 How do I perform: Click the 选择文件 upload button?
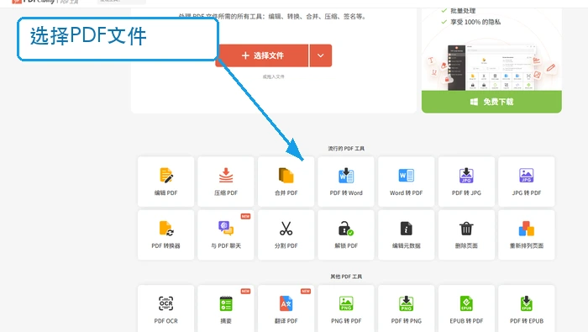pos(262,55)
